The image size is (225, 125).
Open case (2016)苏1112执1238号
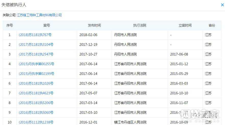tap(36, 122)
